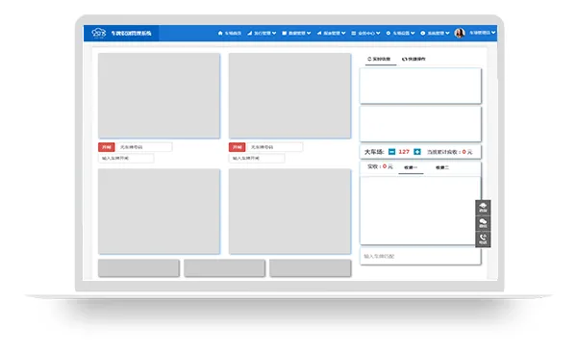The width and height of the screenshot is (577, 353).
Task: Click the cloud logo in the header
Action: 99,33
